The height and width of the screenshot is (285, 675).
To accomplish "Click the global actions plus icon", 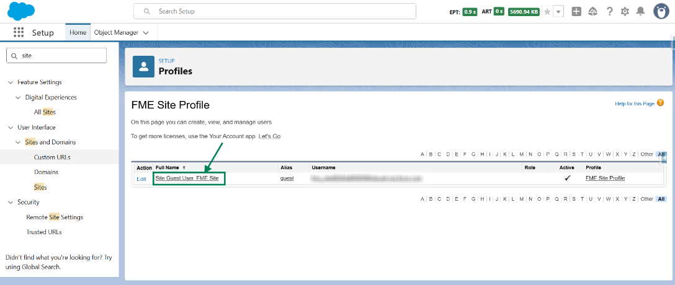I will (x=576, y=12).
